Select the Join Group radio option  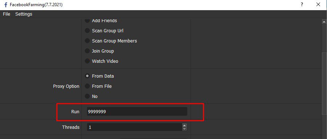pos(99,51)
